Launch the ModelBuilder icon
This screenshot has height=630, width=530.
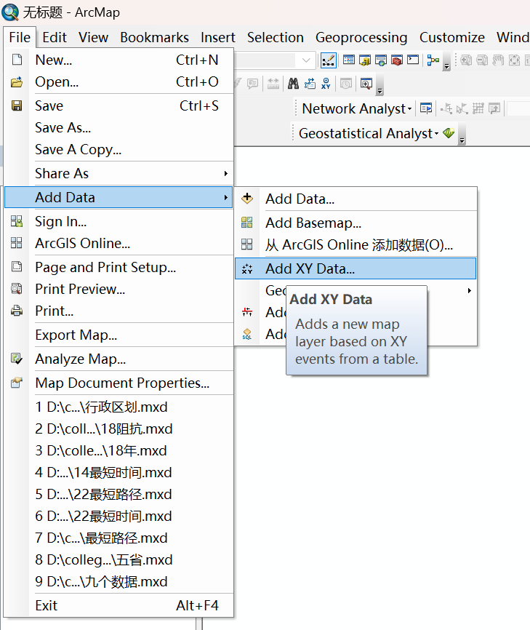(x=433, y=60)
